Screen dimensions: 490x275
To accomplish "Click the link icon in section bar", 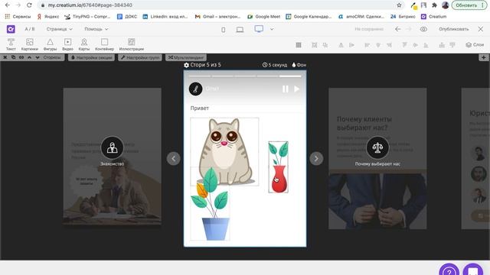I will tap(21, 57).
